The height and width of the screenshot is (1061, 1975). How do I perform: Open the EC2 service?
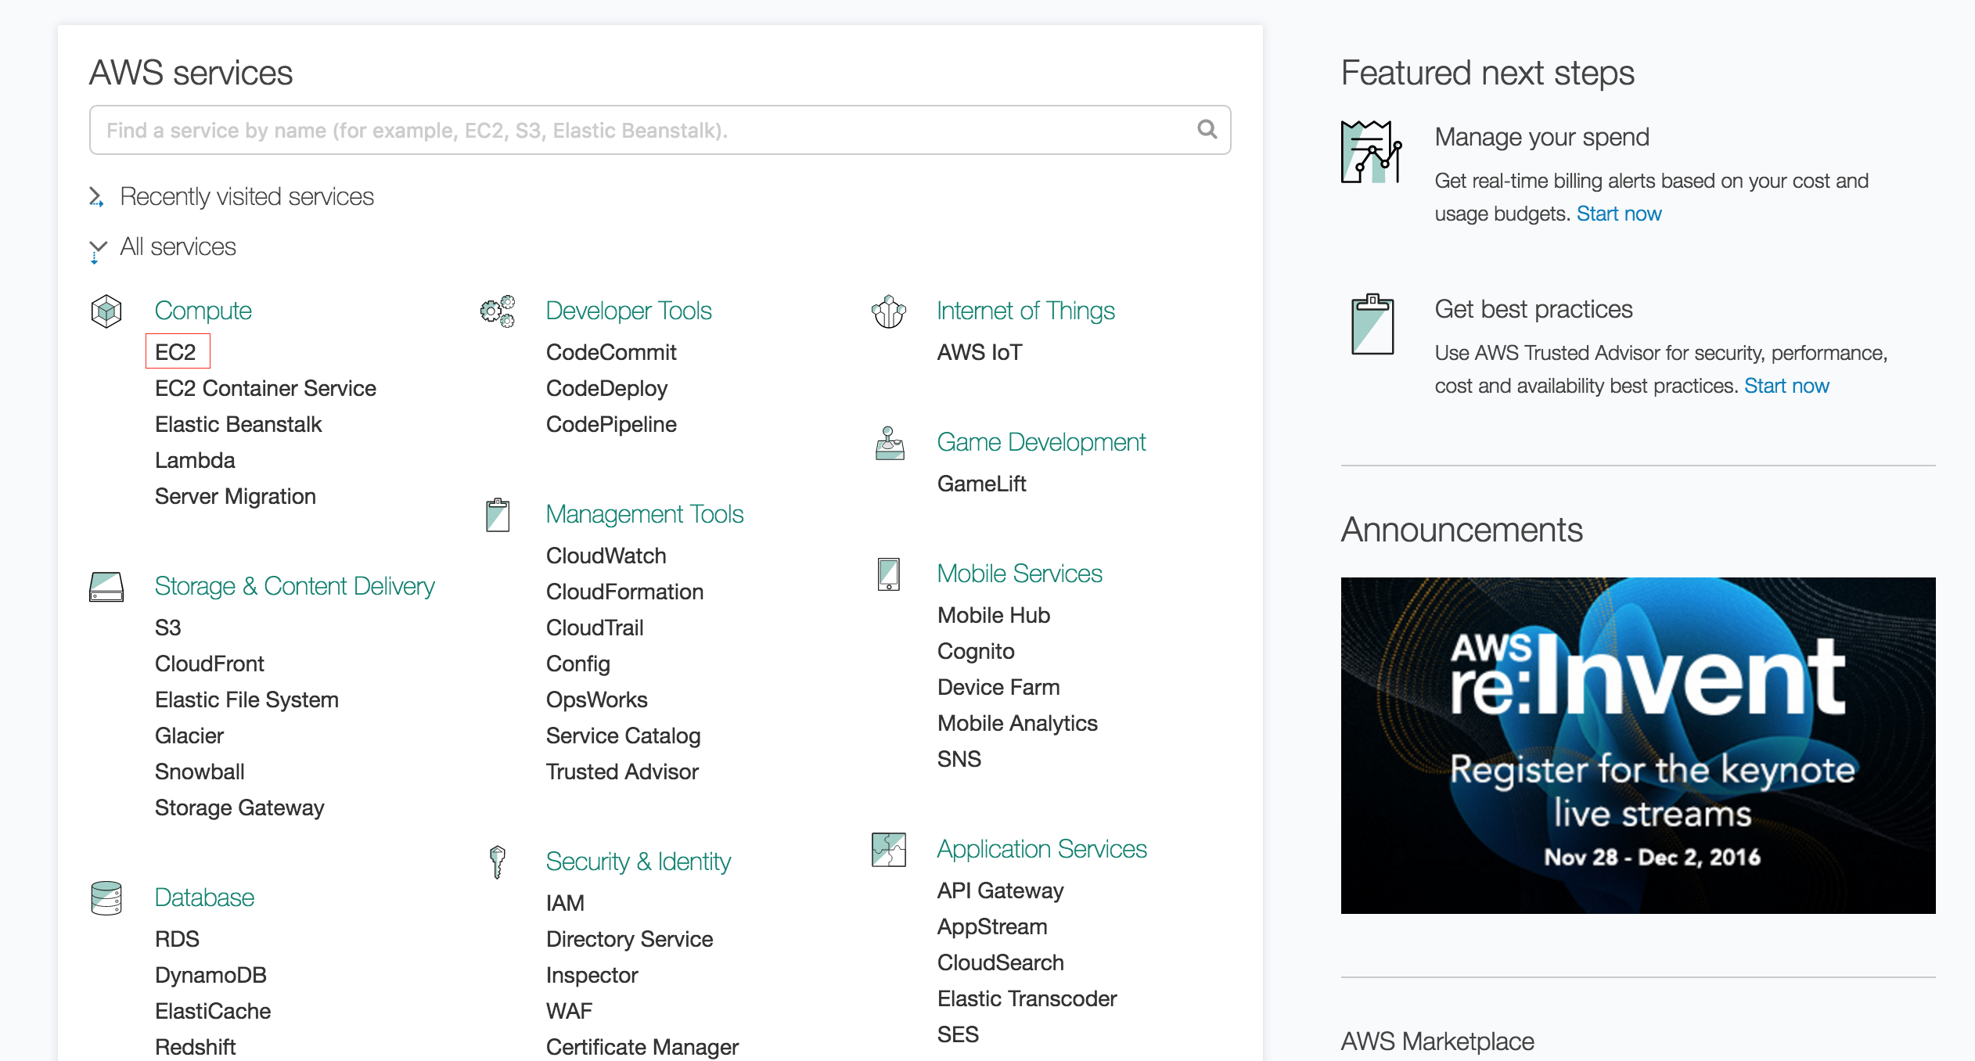tap(176, 352)
